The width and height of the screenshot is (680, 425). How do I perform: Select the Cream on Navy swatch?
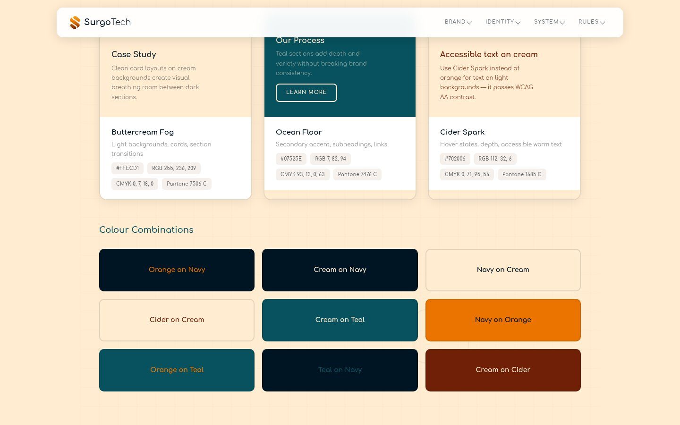tap(340, 270)
